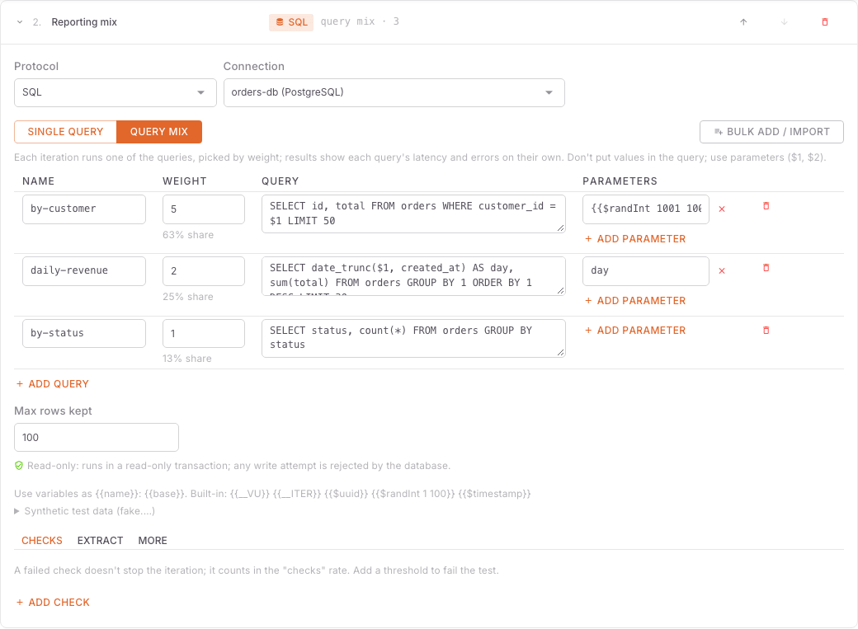Edit the by-customer name field
The height and width of the screenshot is (629, 858).
click(x=84, y=209)
